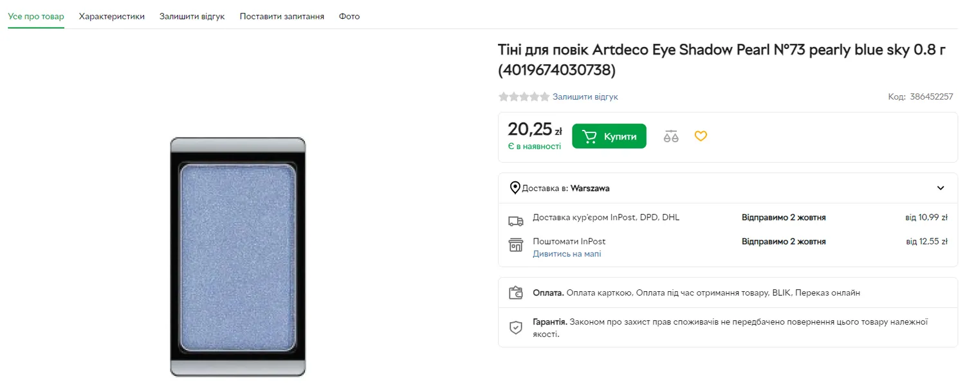Select the Усе про товар tab
Image resolution: width=965 pixels, height=389 pixels.
click(x=36, y=16)
